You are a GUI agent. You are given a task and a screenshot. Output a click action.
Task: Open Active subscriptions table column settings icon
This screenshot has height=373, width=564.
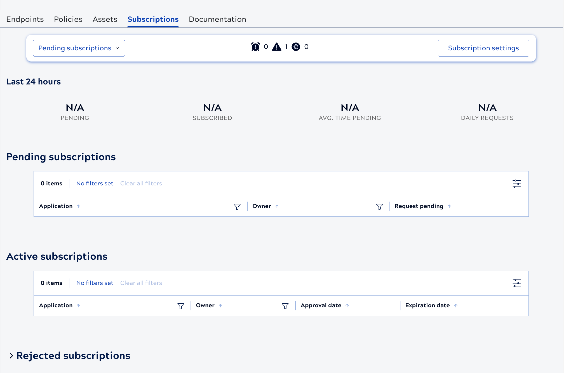(516, 283)
